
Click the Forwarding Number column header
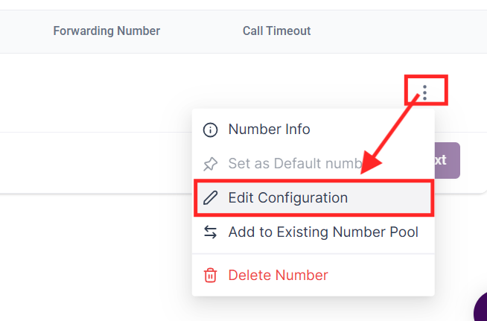click(x=106, y=31)
